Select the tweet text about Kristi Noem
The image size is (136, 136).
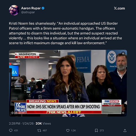[x=65, y=33]
